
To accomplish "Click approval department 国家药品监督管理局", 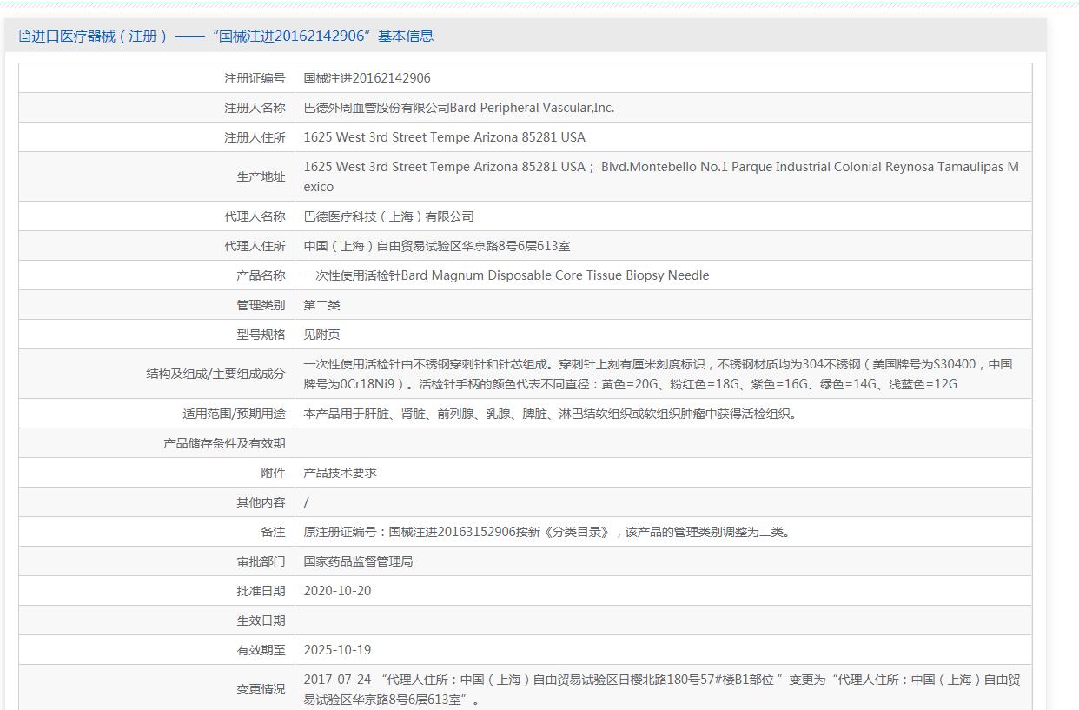I will click(x=358, y=561).
